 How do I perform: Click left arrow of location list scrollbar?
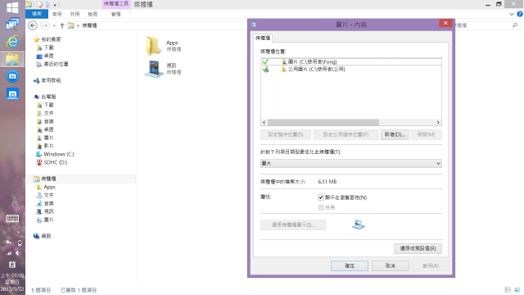264,122
